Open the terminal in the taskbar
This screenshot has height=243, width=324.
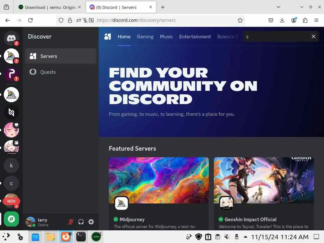[x=81, y=237]
